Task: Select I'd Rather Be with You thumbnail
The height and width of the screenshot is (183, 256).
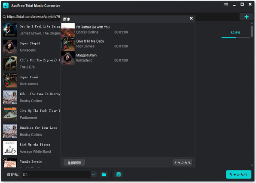Action: pos(68,30)
